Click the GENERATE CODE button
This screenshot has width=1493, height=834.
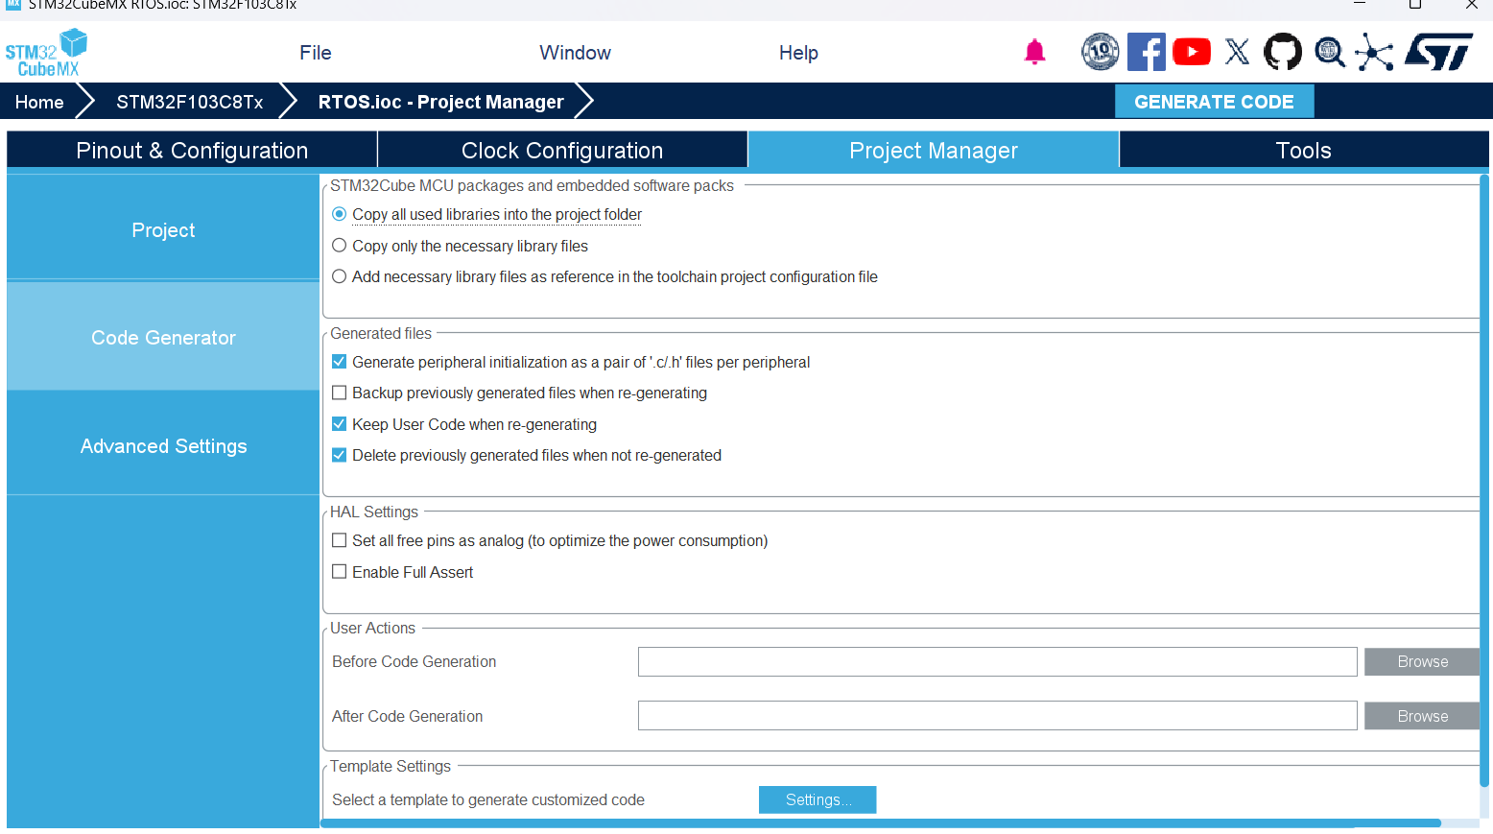click(x=1214, y=102)
